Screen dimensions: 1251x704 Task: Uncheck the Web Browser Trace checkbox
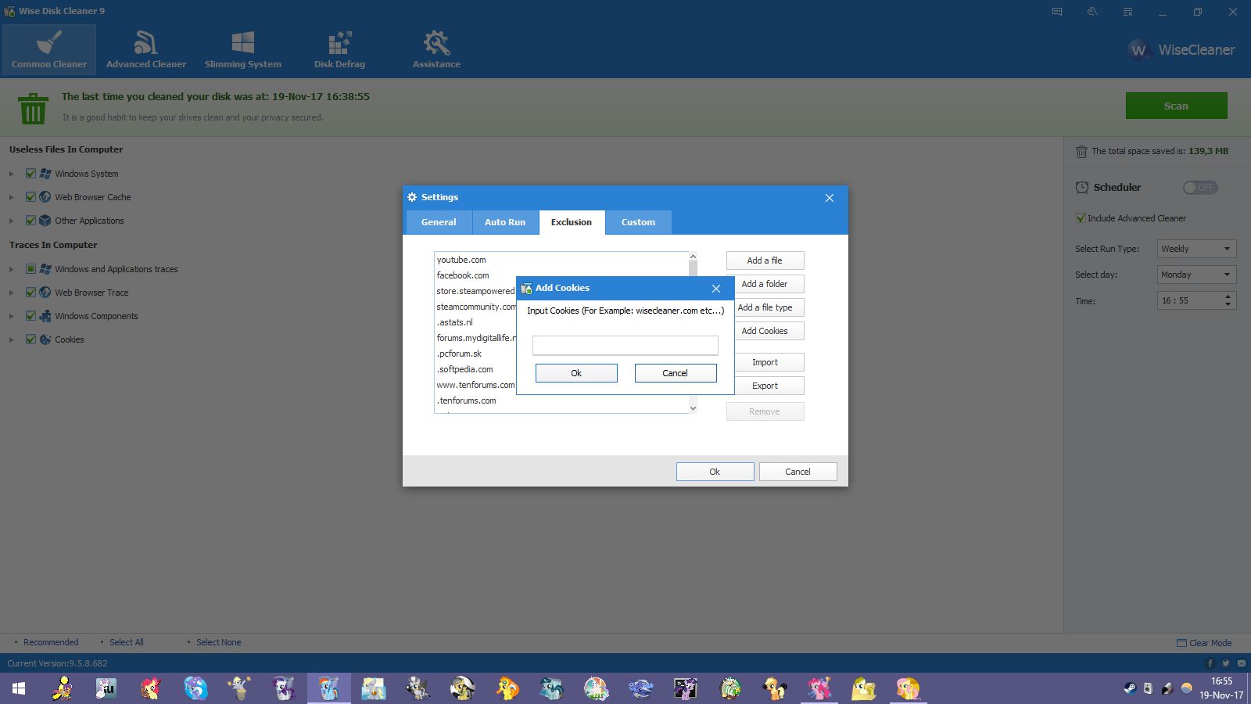click(30, 293)
